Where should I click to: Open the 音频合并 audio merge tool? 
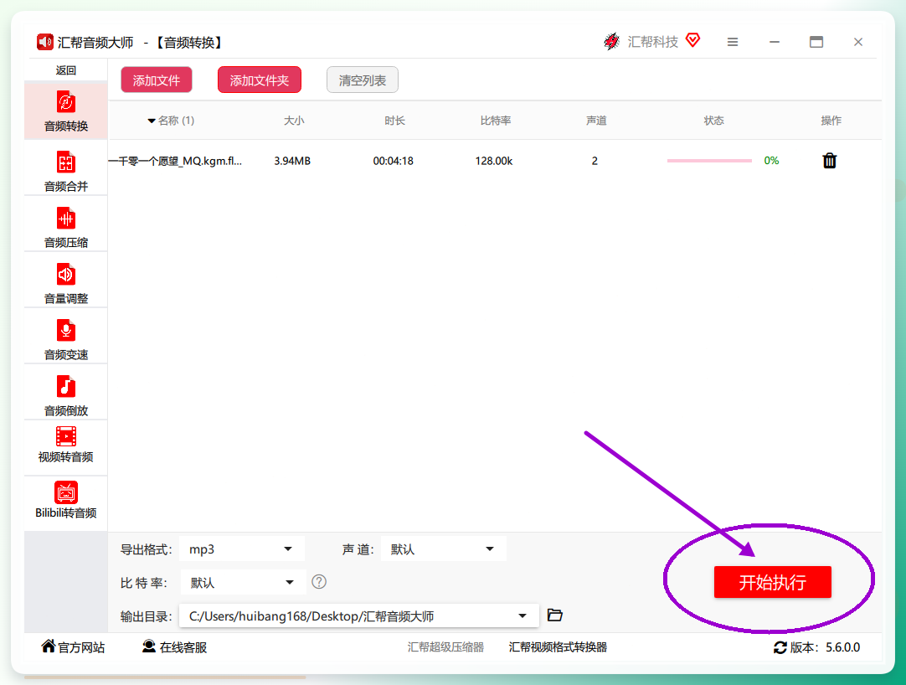tap(66, 171)
